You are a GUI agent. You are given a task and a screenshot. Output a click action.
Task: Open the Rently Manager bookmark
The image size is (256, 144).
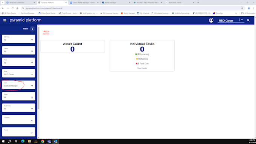tap(128, 13)
